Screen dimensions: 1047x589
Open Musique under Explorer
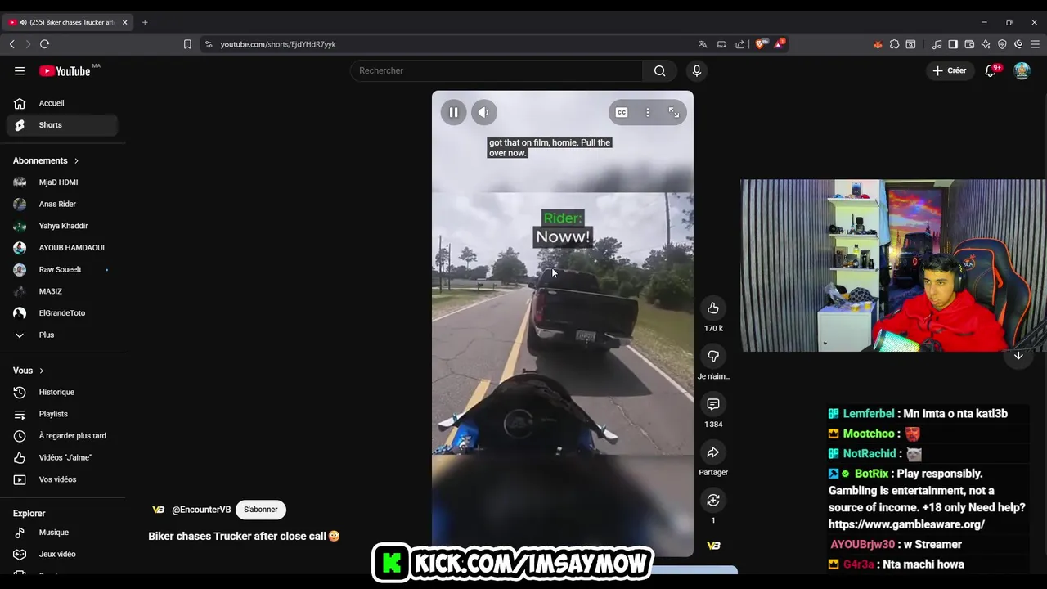pos(62,533)
